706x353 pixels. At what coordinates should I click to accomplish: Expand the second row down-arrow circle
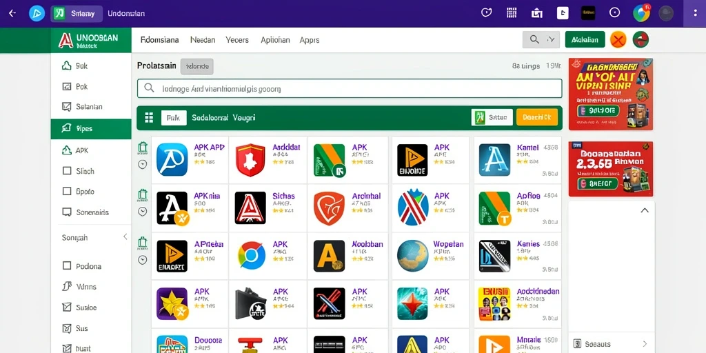pos(142,212)
